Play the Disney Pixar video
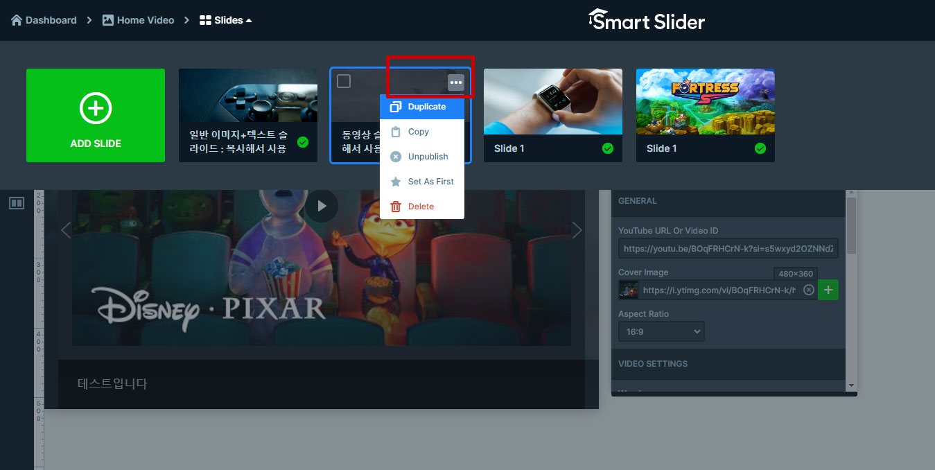Viewport: 935px width, 470px height. [322, 206]
